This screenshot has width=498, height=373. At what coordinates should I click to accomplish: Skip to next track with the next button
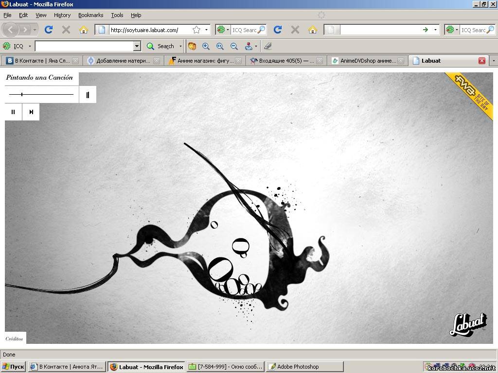tap(31, 112)
